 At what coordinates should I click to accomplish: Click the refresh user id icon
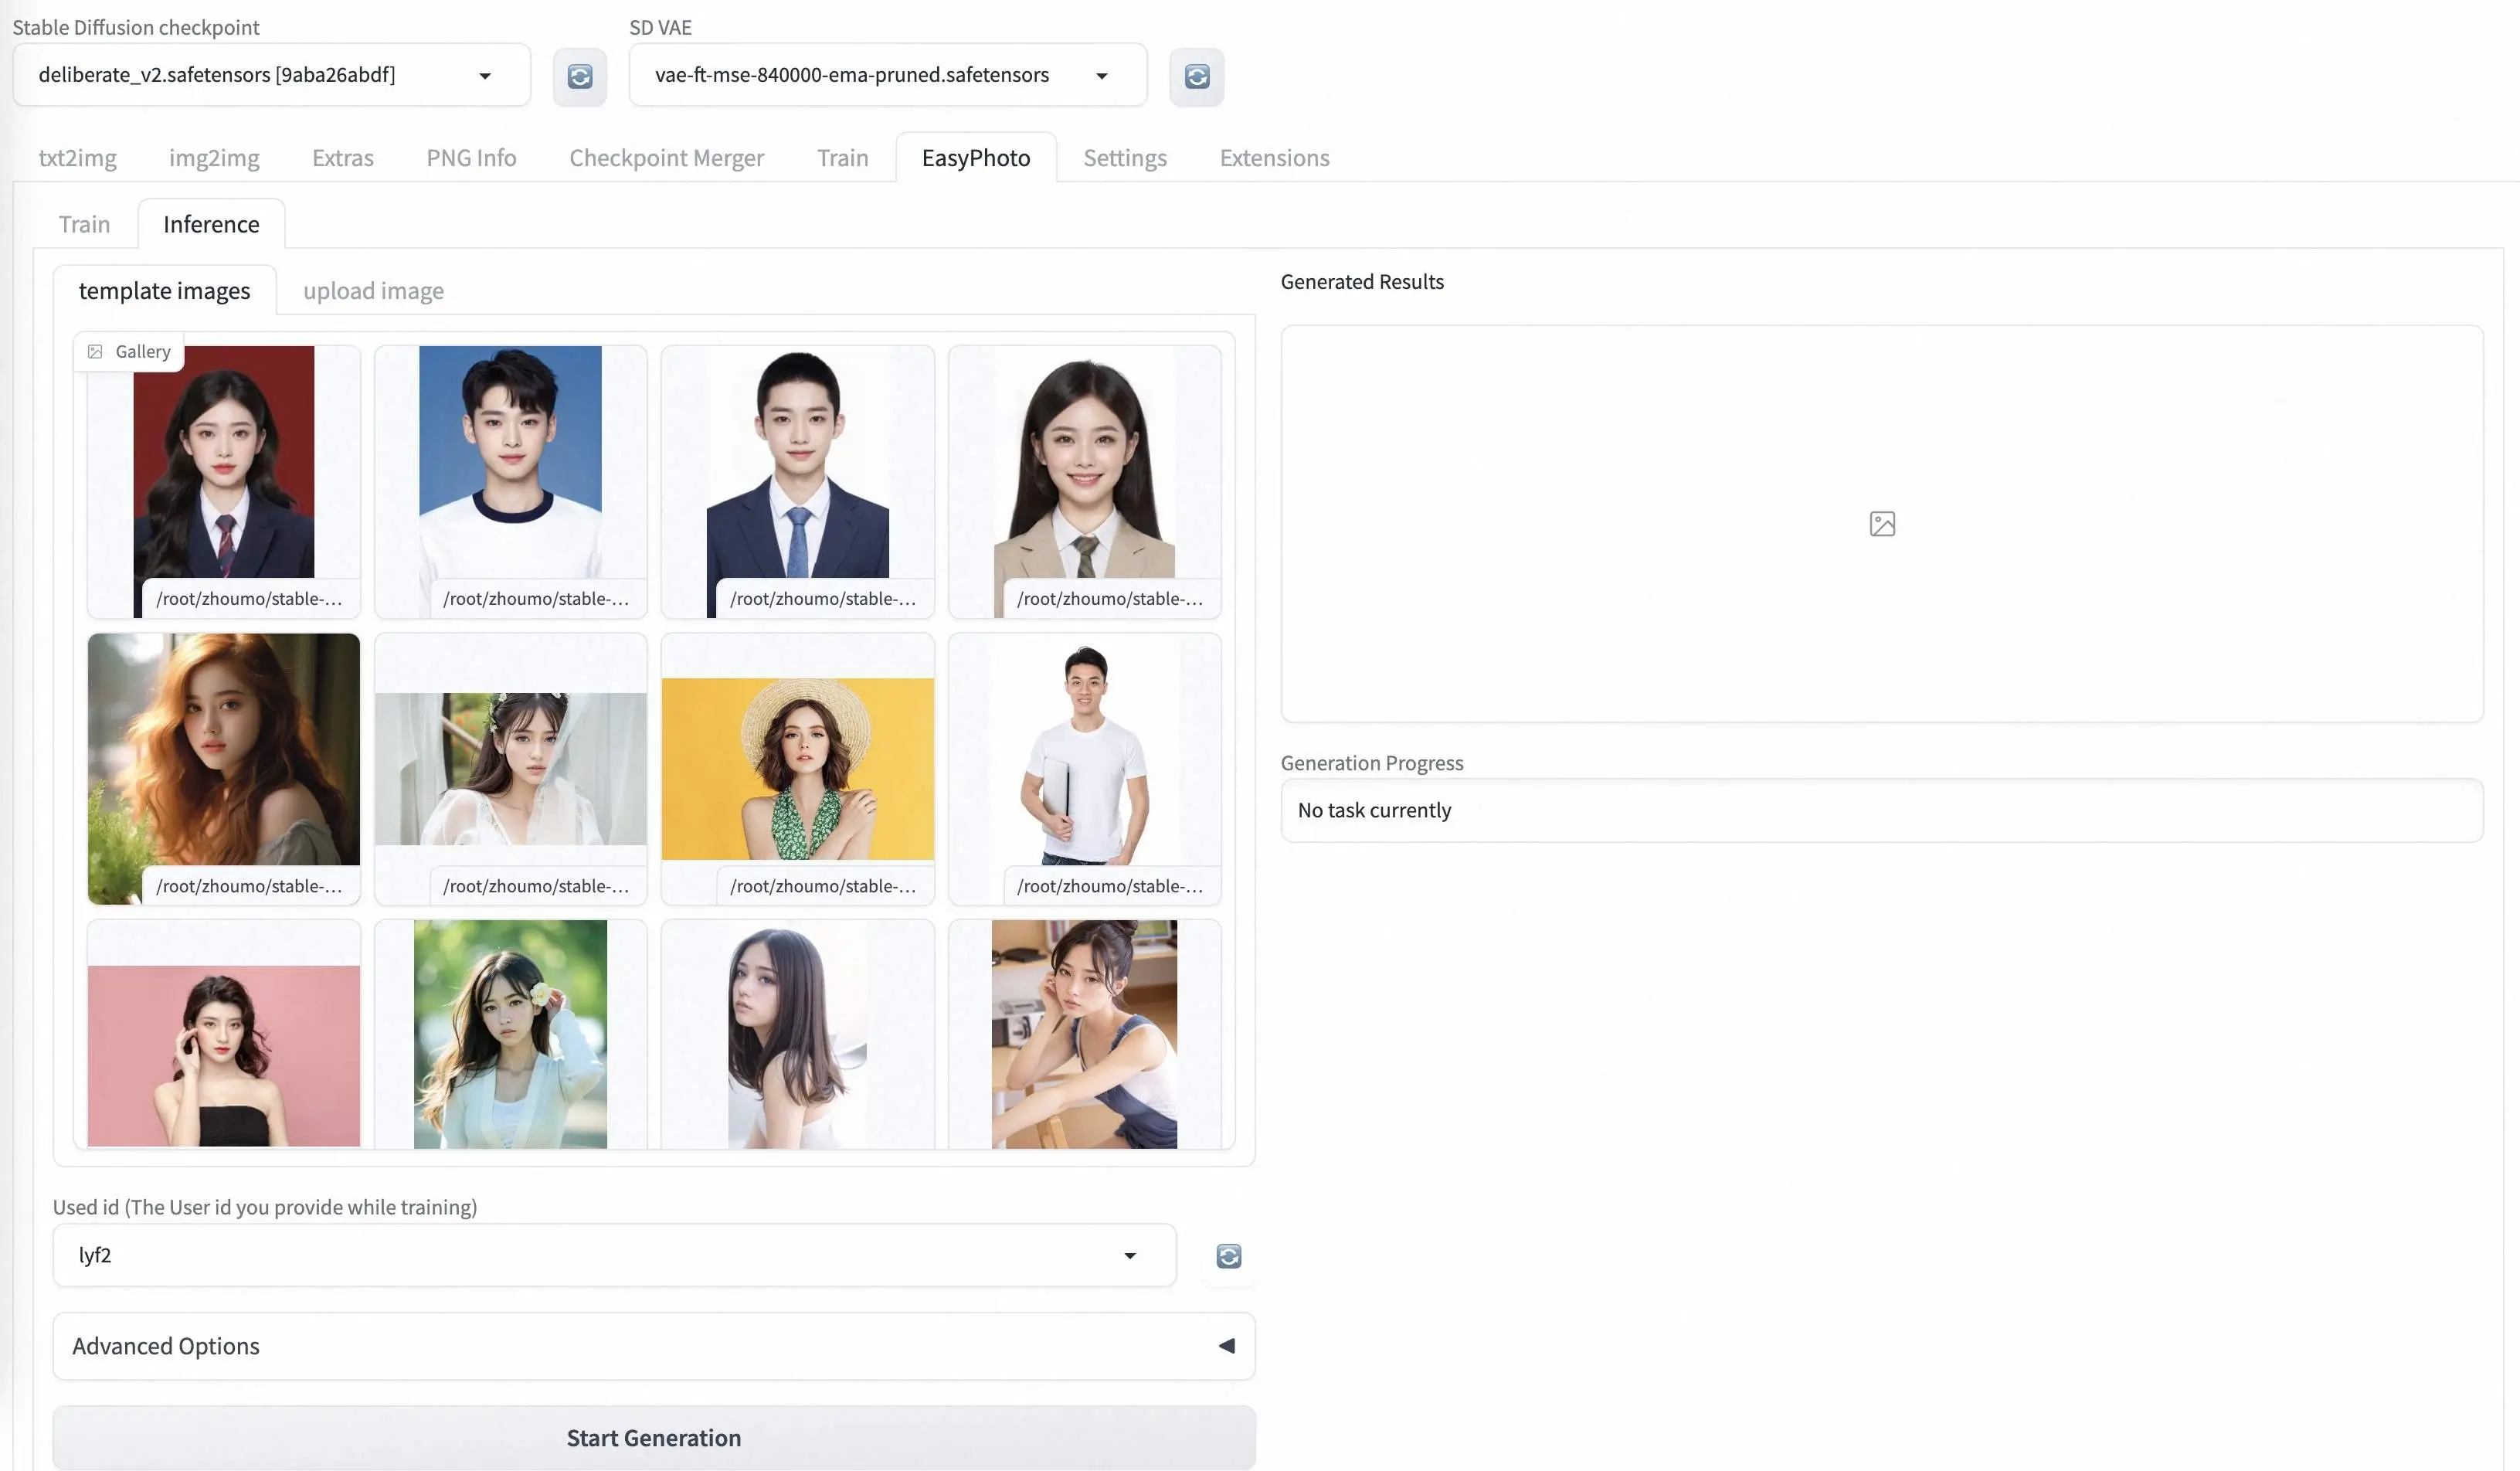point(1229,1254)
